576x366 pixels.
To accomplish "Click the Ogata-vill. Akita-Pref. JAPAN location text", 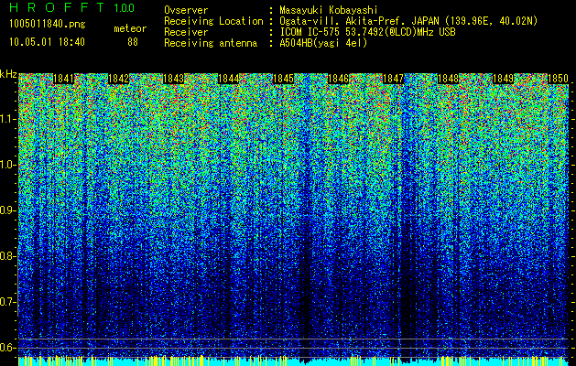I will click(408, 21).
